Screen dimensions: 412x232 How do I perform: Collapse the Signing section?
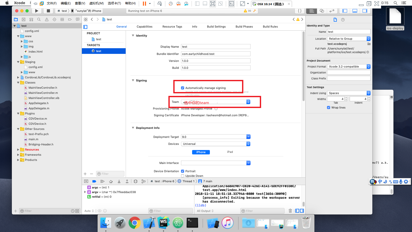click(x=133, y=80)
